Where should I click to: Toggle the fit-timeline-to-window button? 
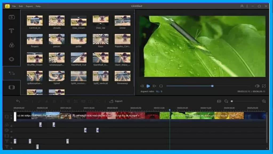click(219, 101)
